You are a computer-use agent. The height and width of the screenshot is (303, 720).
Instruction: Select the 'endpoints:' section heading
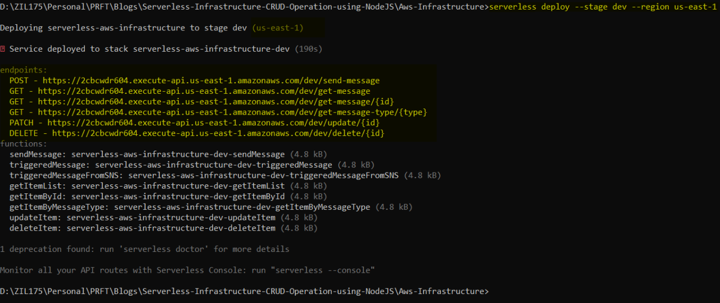point(24,70)
